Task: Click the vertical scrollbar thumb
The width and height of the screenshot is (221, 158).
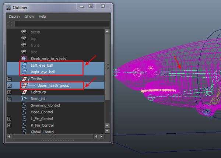Action: [x=107, y=67]
